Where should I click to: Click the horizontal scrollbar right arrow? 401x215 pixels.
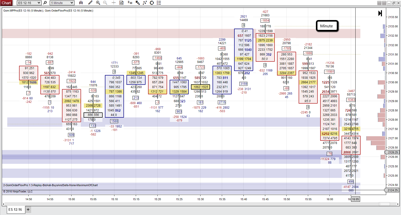pyautogui.click(x=398, y=204)
